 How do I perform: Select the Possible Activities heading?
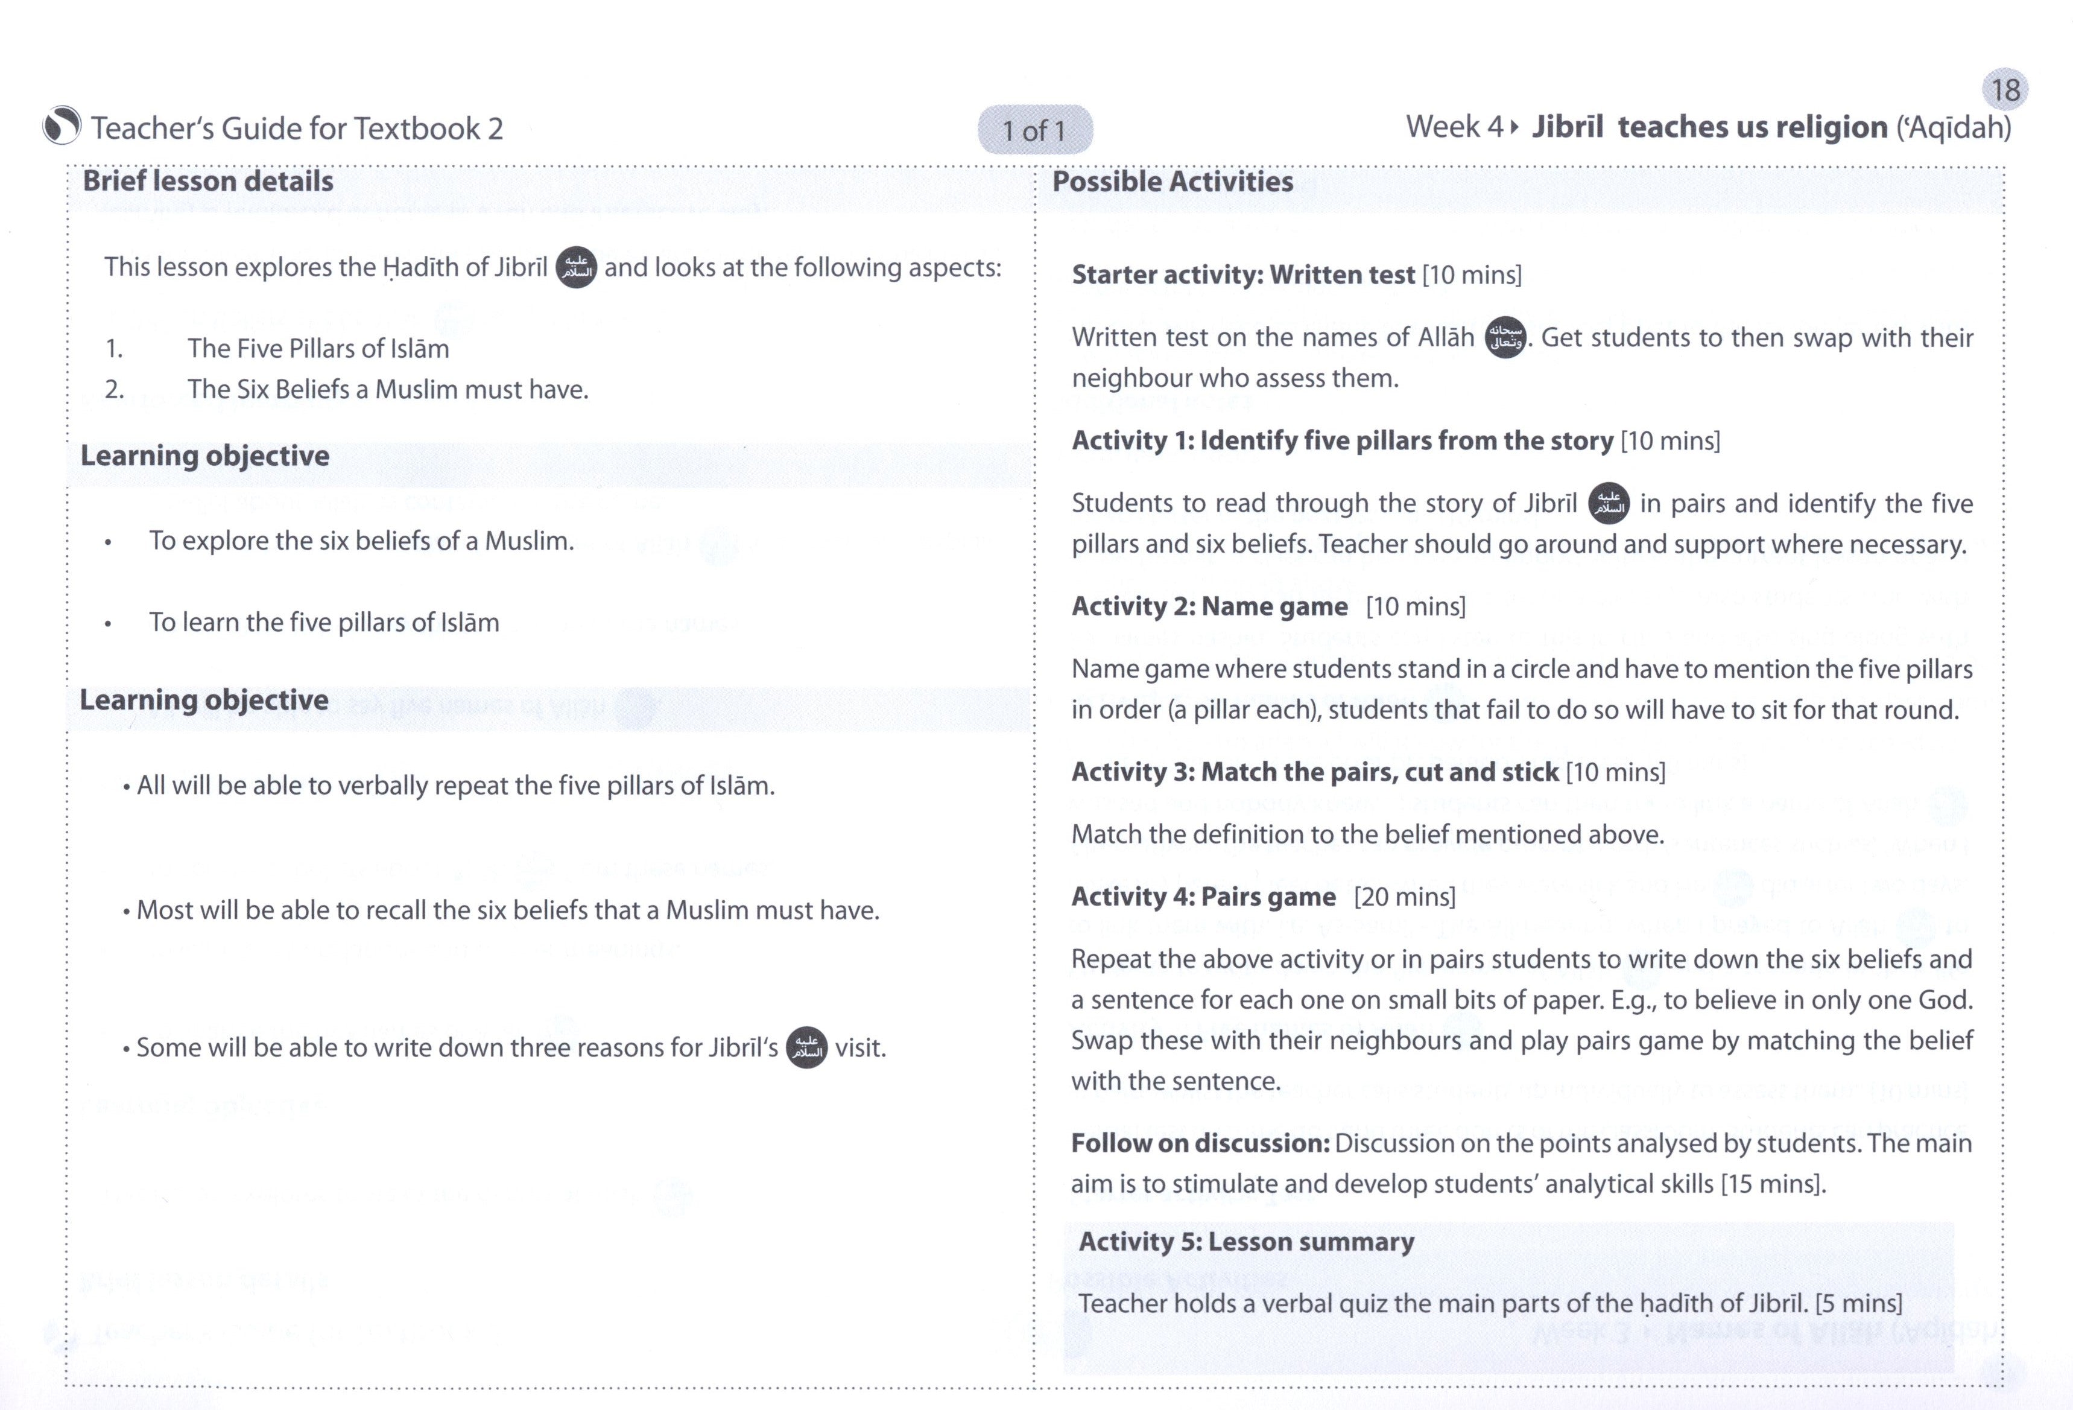click(1172, 181)
